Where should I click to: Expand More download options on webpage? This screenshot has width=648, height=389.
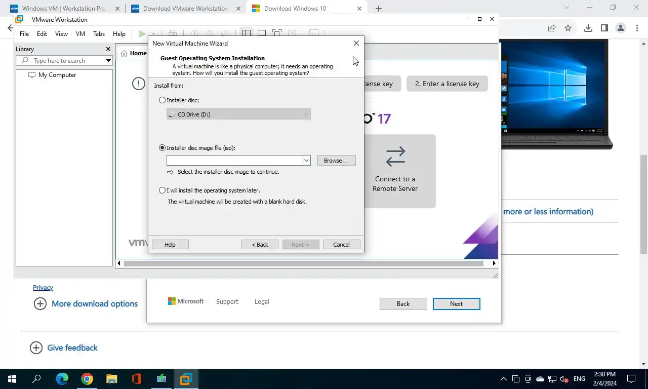tap(86, 304)
